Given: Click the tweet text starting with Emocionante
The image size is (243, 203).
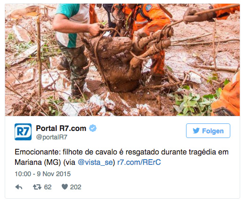Looking at the screenshot, I should pos(121,157).
